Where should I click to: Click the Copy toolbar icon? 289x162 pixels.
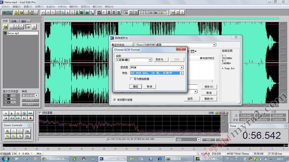tap(63, 12)
